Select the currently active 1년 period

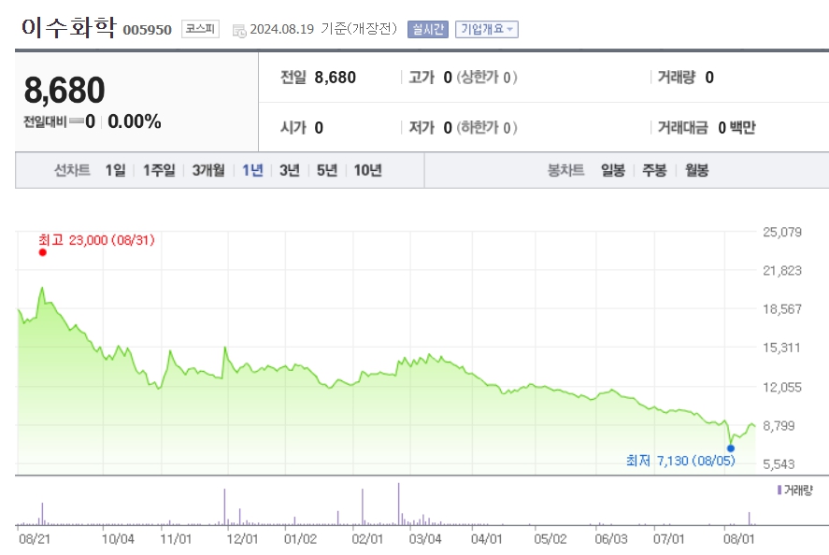point(250,170)
